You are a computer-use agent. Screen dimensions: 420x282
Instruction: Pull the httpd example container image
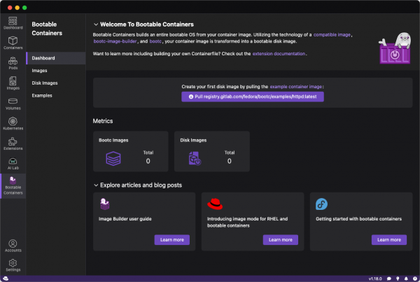252,97
